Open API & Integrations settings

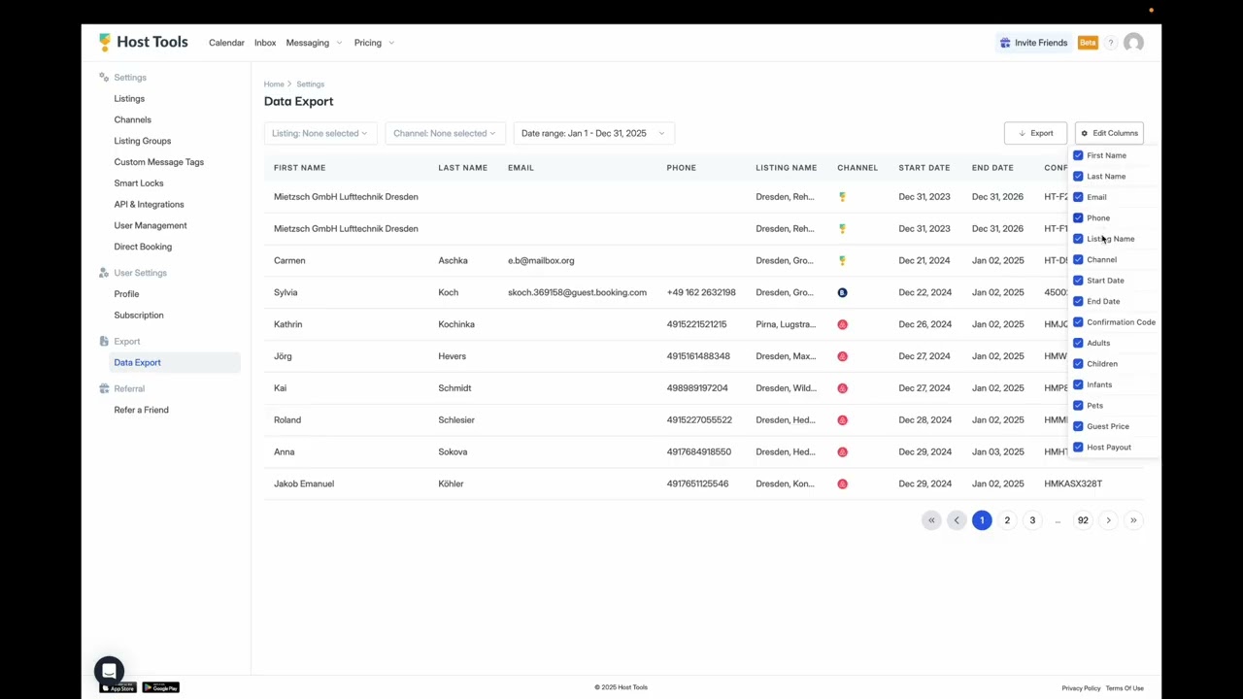tap(149, 204)
